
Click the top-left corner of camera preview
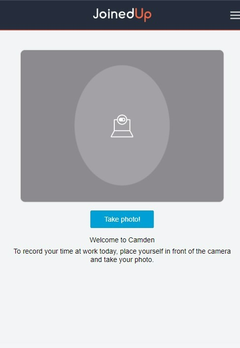[23, 53]
